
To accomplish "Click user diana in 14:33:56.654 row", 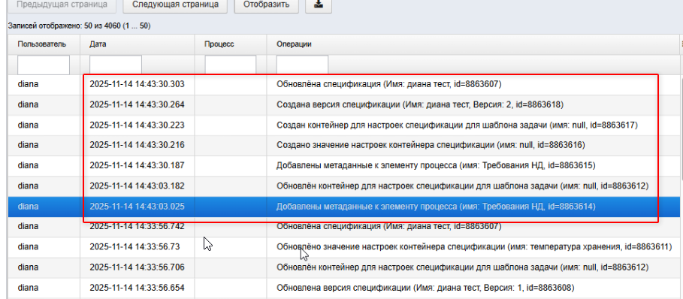I will click(28, 288).
